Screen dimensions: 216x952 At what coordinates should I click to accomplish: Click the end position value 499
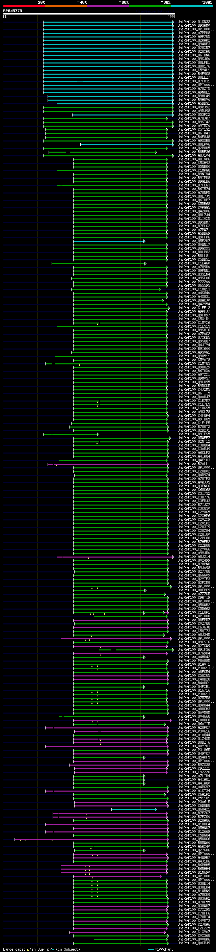[170, 17]
